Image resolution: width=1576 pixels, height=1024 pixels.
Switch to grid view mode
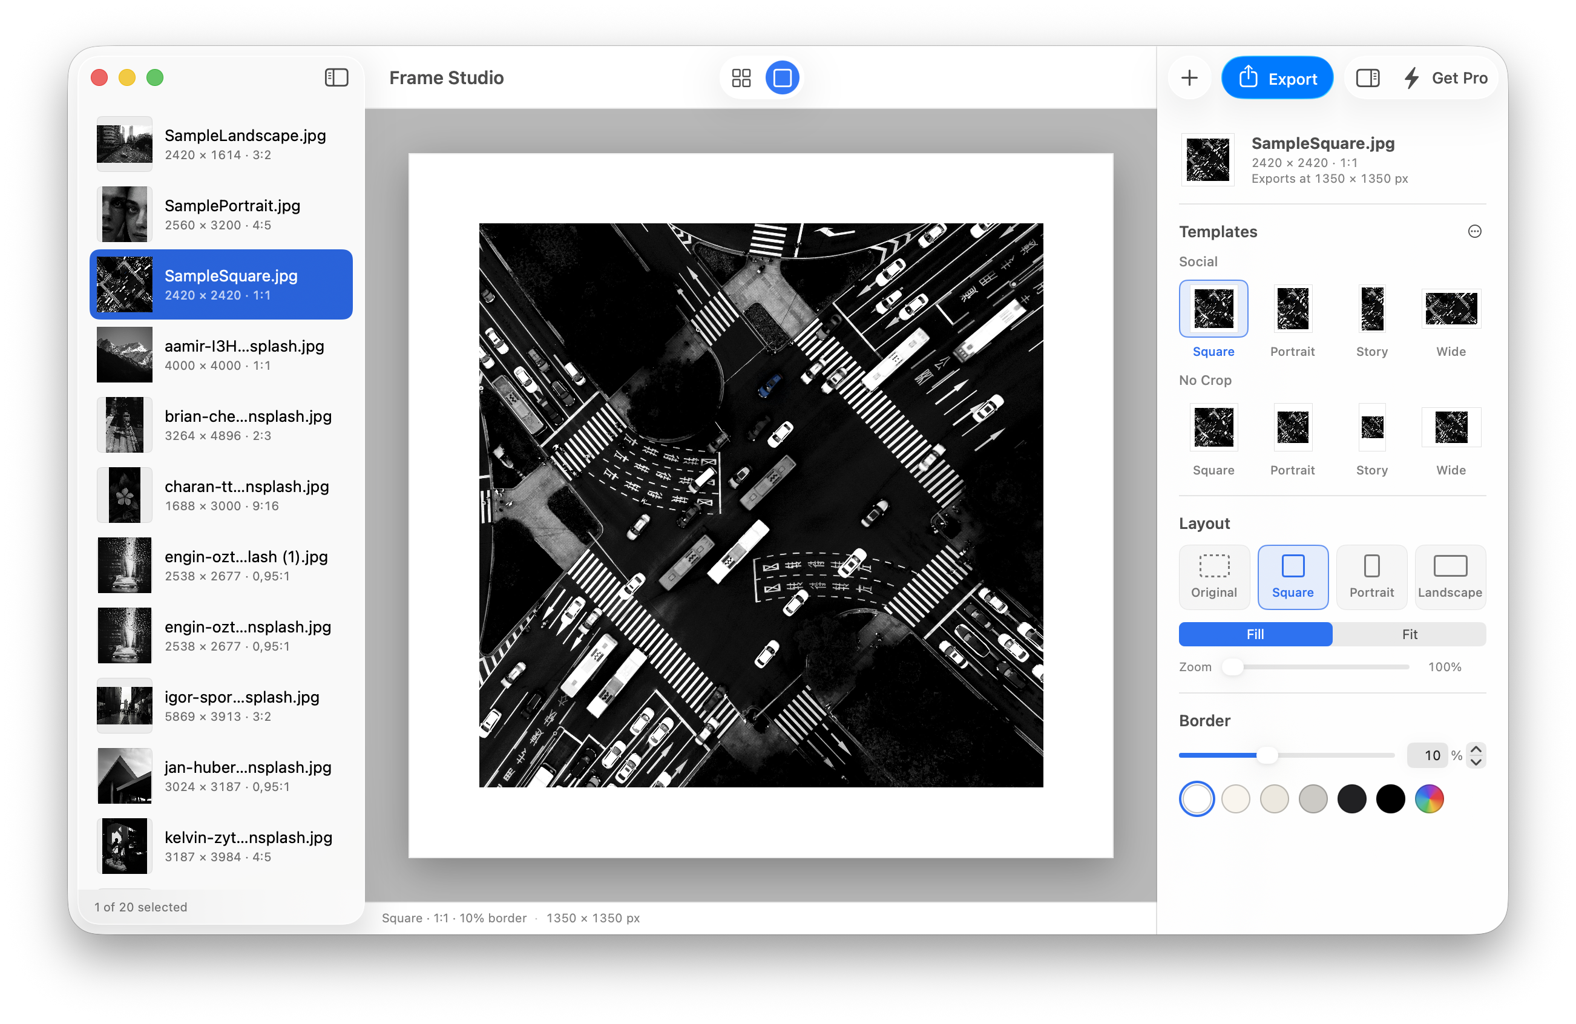pos(741,78)
